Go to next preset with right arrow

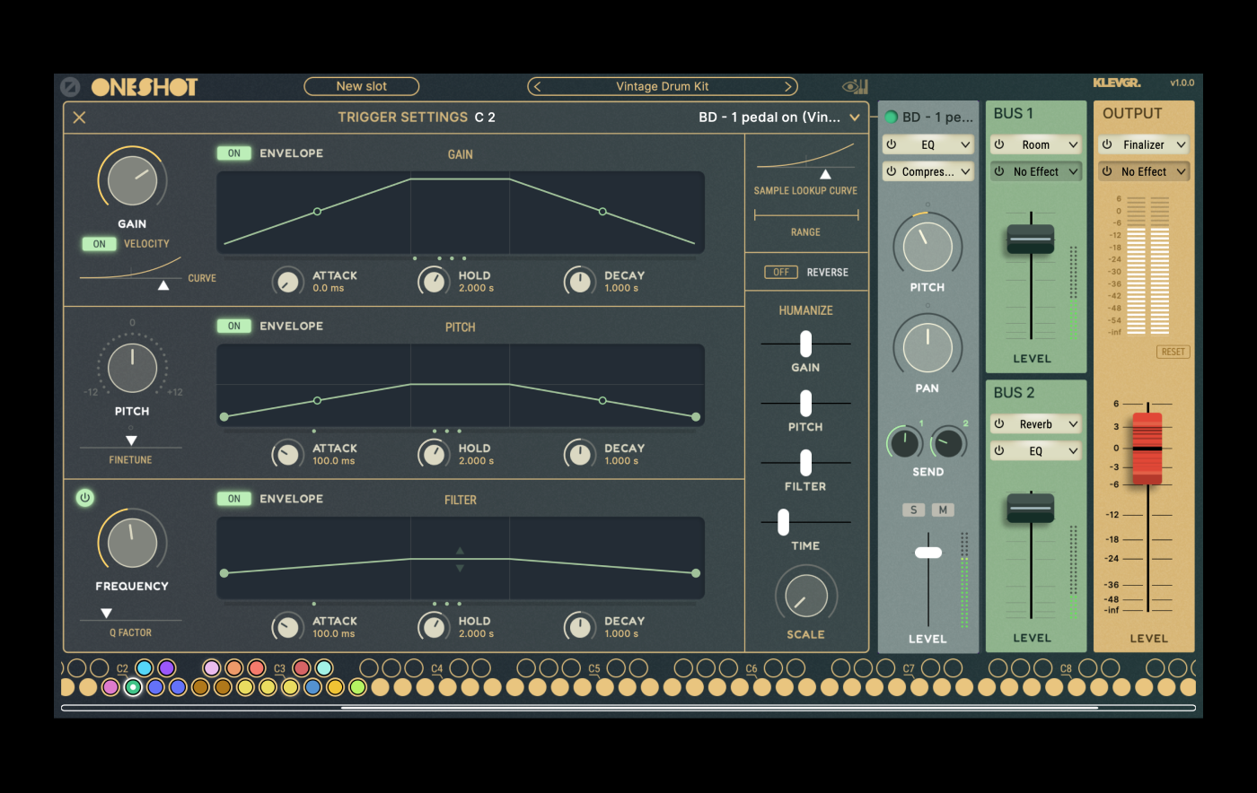click(x=788, y=87)
